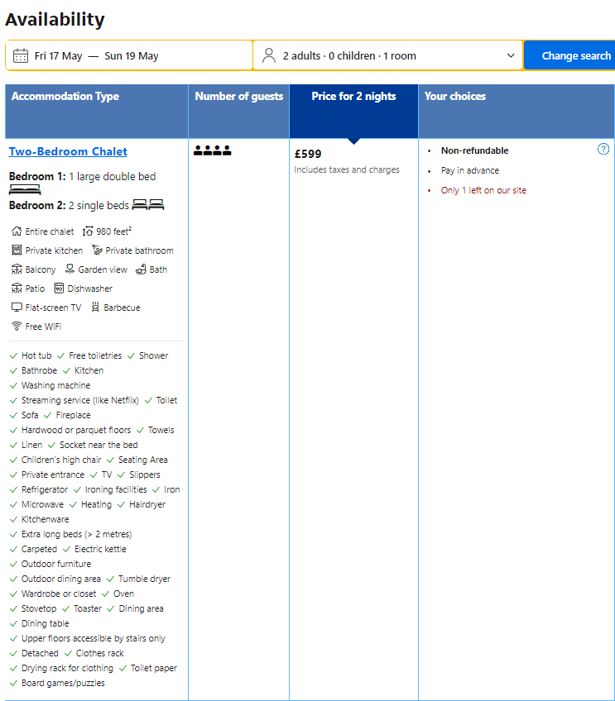Click the Entire chalet house icon
The height and width of the screenshot is (701, 615).
pos(17,231)
